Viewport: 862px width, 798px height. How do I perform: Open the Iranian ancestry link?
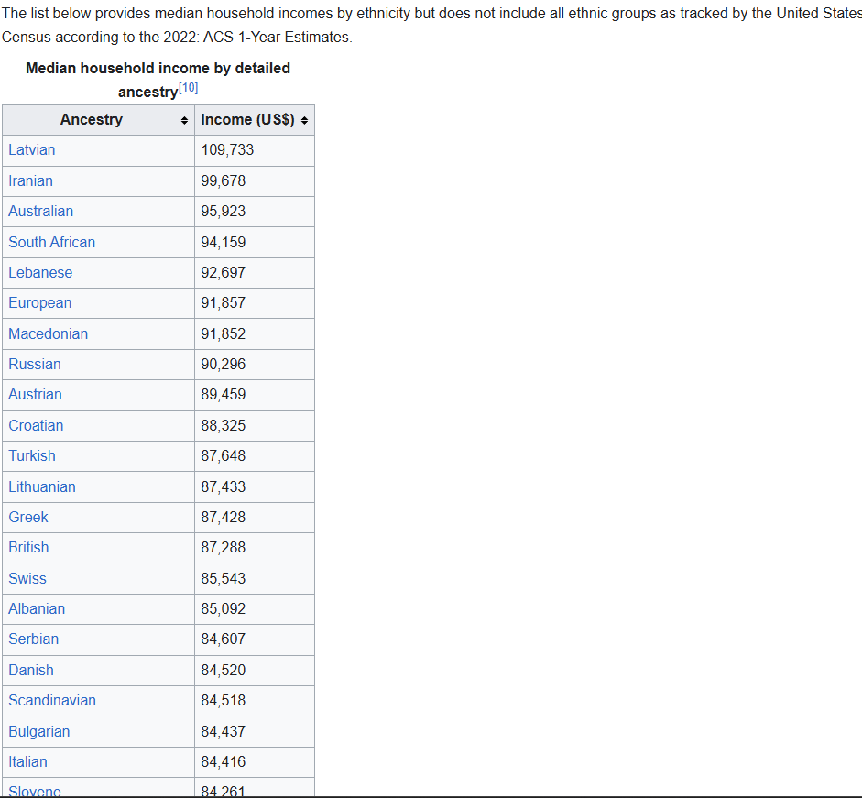pyautogui.click(x=30, y=180)
